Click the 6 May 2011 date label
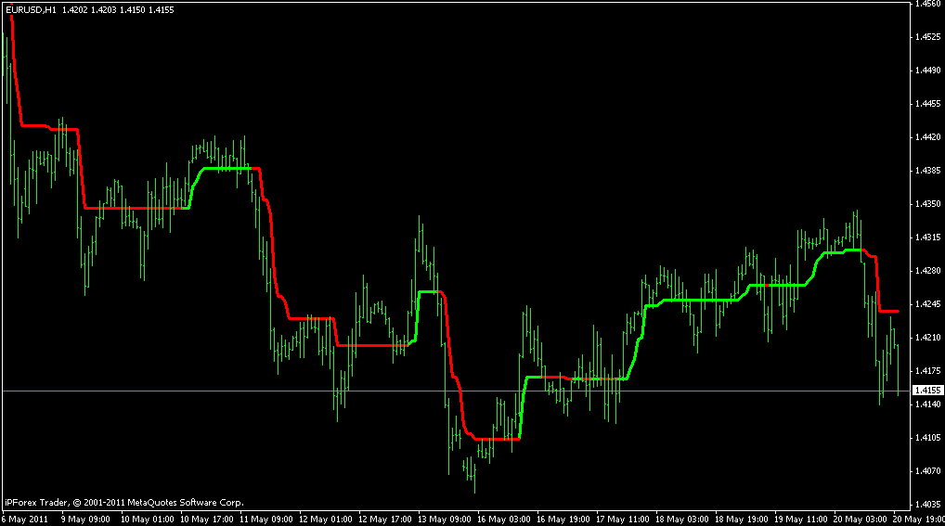The height and width of the screenshot is (526, 945). pyautogui.click(x=25, y=520)
